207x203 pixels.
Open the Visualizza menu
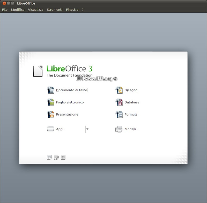pos(36,10)
